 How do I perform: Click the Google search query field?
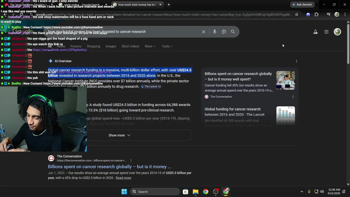123,32
